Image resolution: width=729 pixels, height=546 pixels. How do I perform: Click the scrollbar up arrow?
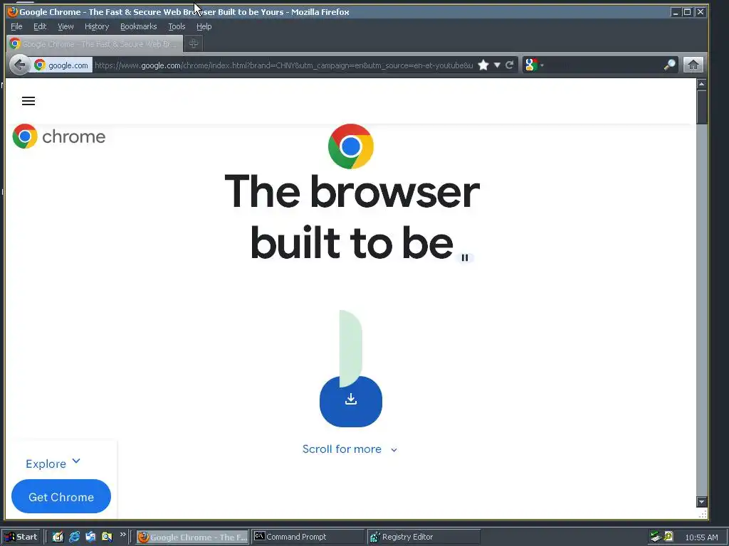click(701, 84)
